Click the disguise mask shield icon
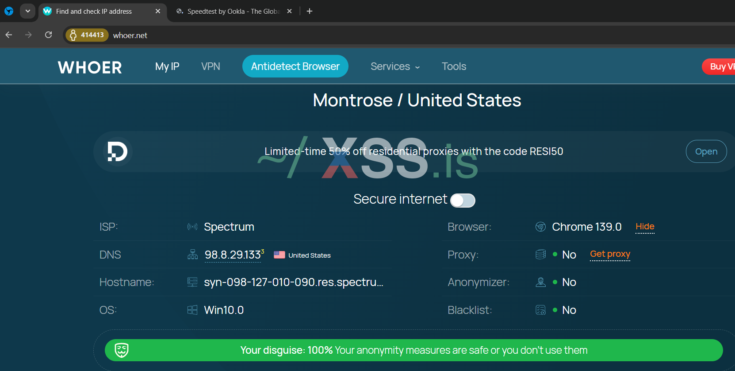The image size is (735, 371). pos(122,350)
